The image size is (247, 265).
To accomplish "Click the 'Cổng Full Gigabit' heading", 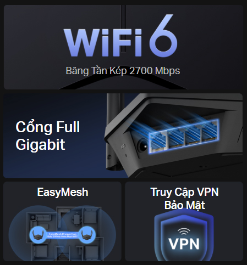I will [x=48, y=136].
